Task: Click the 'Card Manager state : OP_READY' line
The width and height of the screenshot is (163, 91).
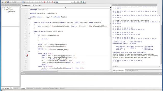Action: pos(124,43)
